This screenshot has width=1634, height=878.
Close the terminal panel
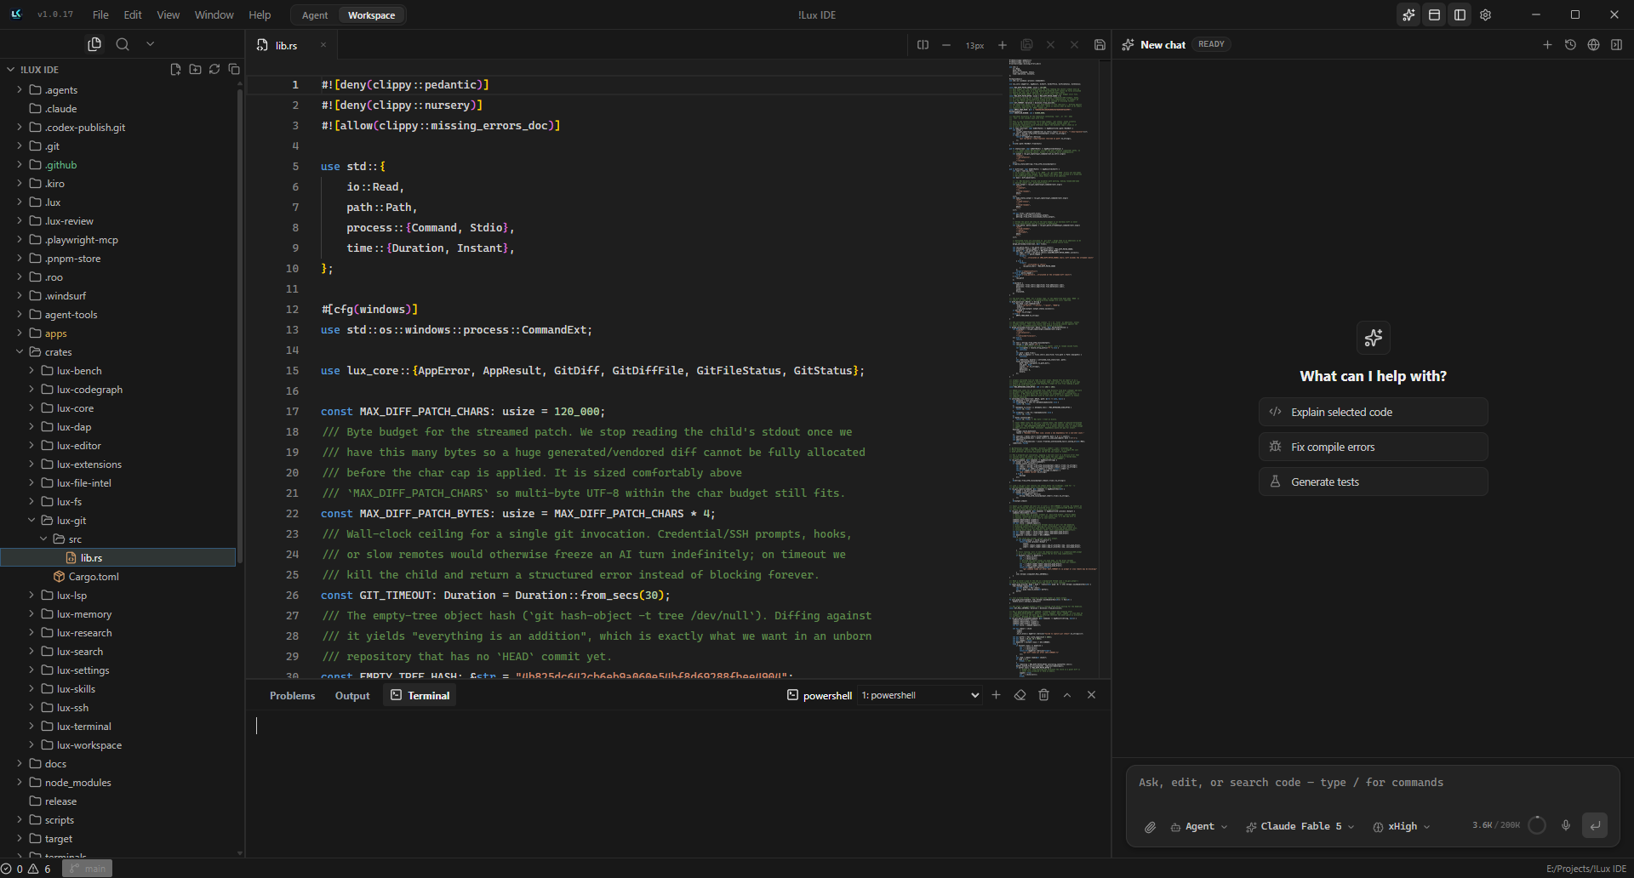click(1091, 695)
